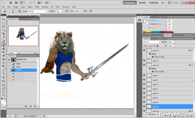Switch to the Swatches tab

(155, 17)
